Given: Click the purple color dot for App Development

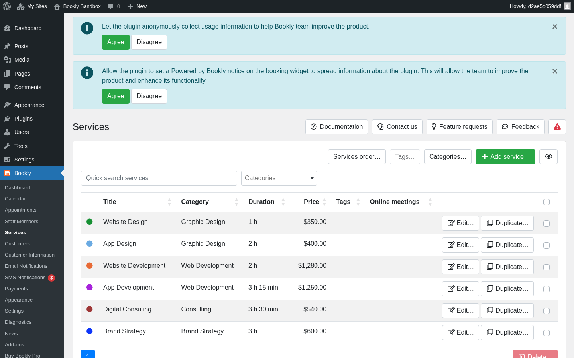Looking at the screenshot, I should [90, 287].
